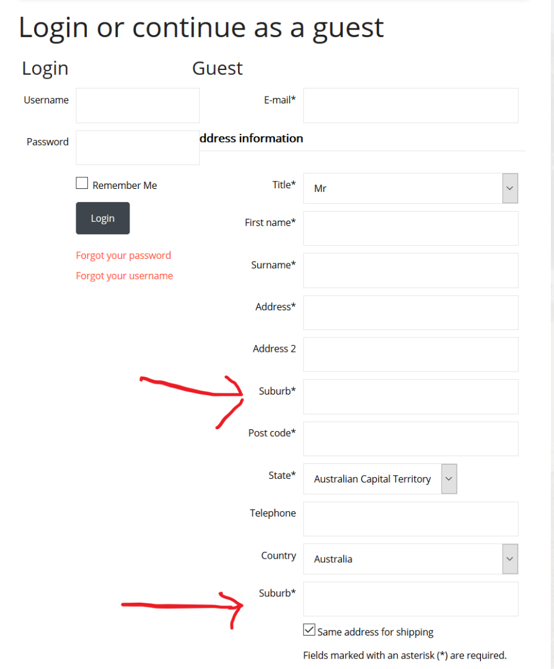Focus the Username input field
The image size is (554, 669).
[138, 105]
